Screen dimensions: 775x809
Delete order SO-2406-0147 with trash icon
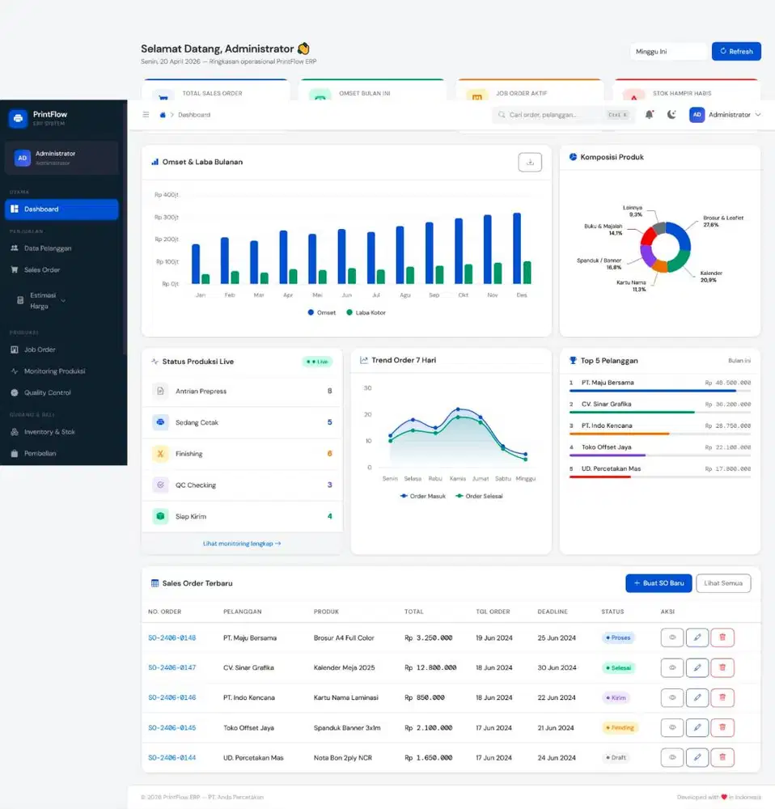click(x=722, y=667)
